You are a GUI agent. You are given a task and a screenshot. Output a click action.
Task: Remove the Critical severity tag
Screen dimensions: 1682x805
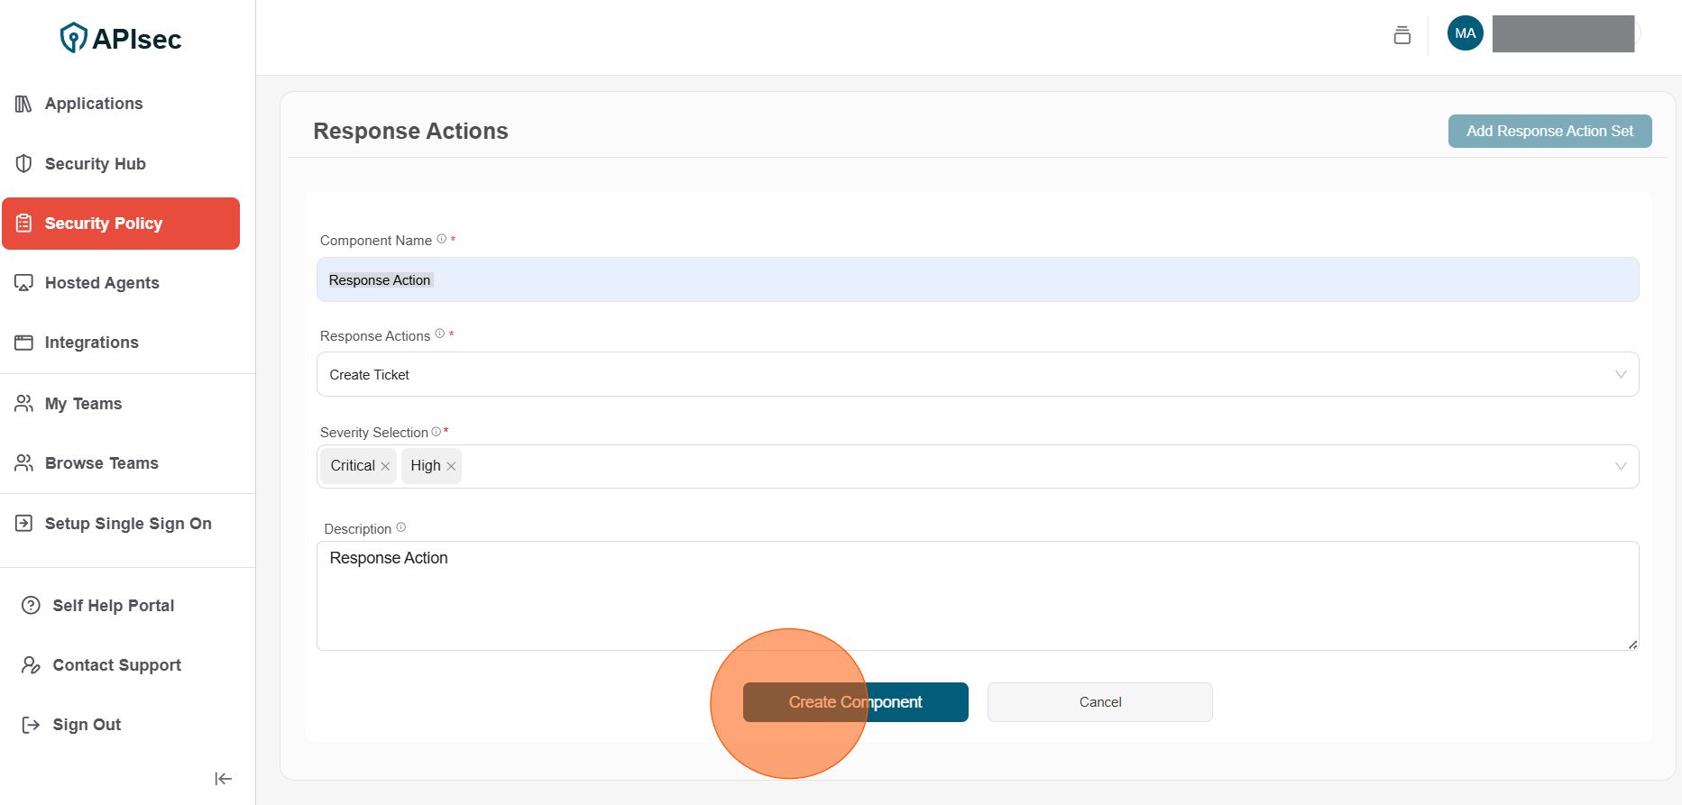click(385, 466)
